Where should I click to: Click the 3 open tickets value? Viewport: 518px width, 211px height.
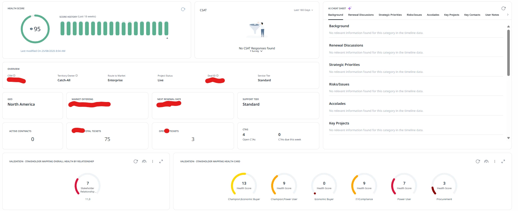193,139
